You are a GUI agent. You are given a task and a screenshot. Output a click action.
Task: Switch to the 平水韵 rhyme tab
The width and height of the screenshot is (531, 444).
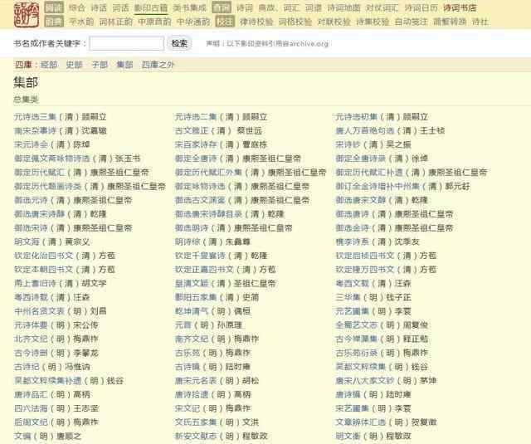click(81, 22)
